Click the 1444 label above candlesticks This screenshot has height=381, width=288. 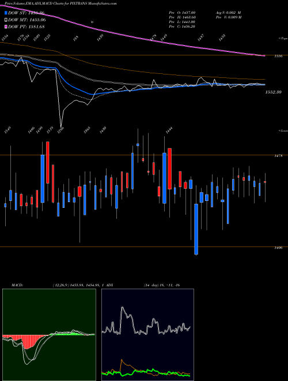click(169, 130)
